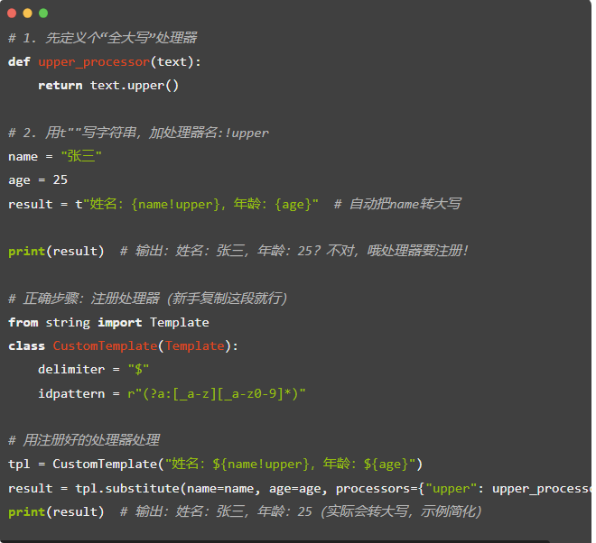
Task: Click the comment "# 用注册好的处理器处理"
Action: click(84, 440)
